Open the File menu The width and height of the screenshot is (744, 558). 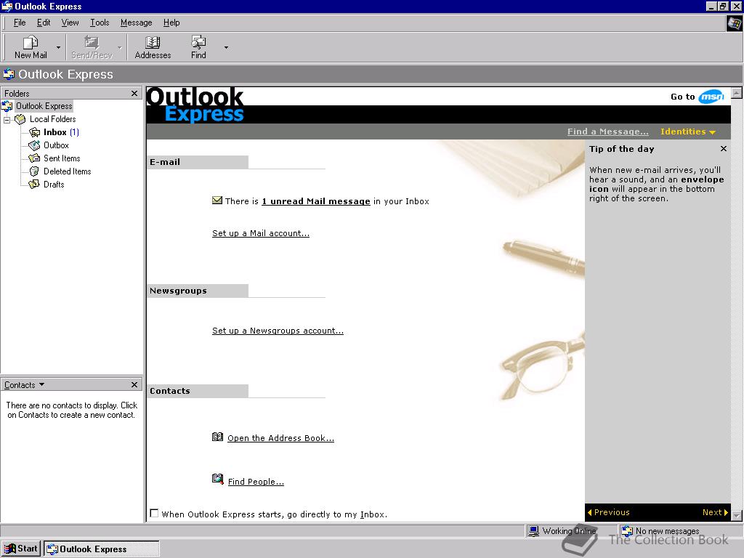pos(20,23)
